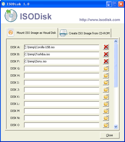Choose an ISO file for DISK L
The width and height of the screenshot is (125, 142).
pos(106,103)
